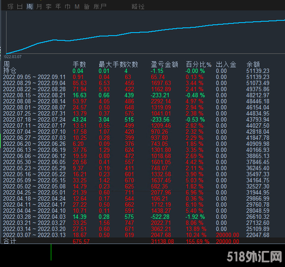The height and width of the screenshot is (267, 285).
Task: Open the 季 quarterly tab
Action: (49, 7)
